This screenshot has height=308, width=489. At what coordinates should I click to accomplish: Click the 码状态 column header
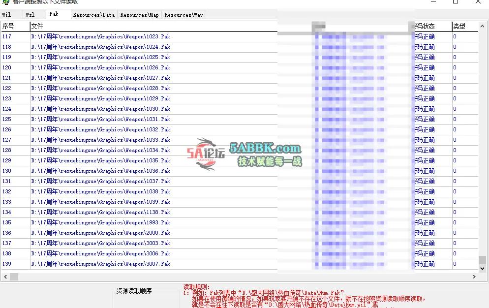click(x=433, y=26)
